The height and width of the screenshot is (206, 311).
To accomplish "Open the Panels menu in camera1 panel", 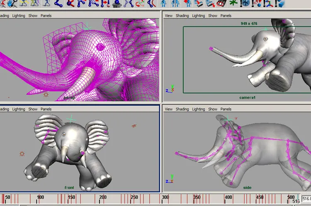I will (226, 15).
